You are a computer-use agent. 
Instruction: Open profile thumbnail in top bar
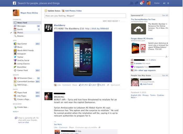[148, 3]
